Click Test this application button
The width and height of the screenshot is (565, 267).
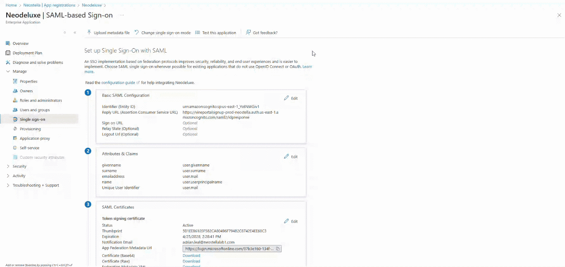216,32
